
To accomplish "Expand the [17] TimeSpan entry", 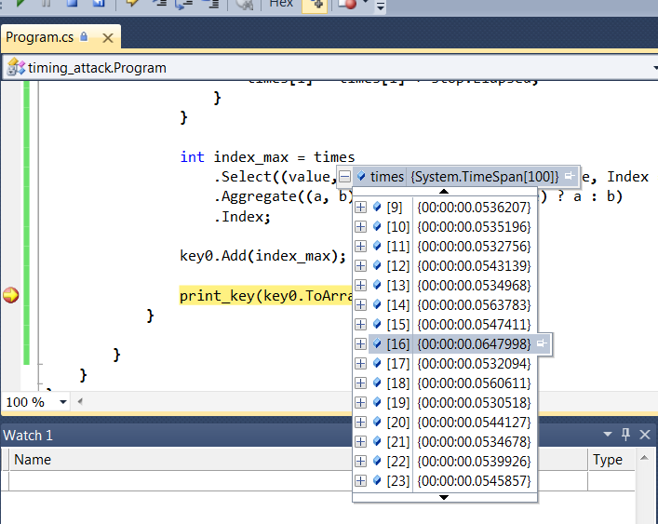I will (x=360, y=363).
